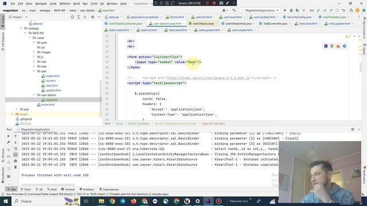Expand the auth folder
The height and width of the screenshot is (206, 367).
[x=34, y=42]
